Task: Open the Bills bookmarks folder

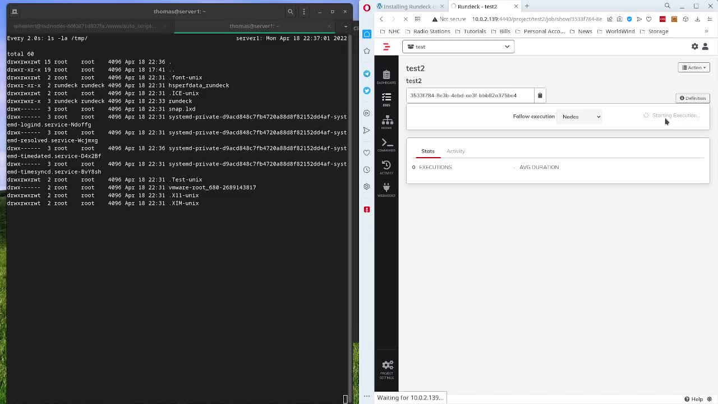Action: click(500, 31)
